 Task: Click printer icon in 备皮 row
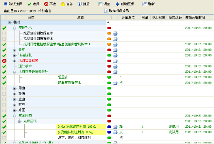(115, 50)
